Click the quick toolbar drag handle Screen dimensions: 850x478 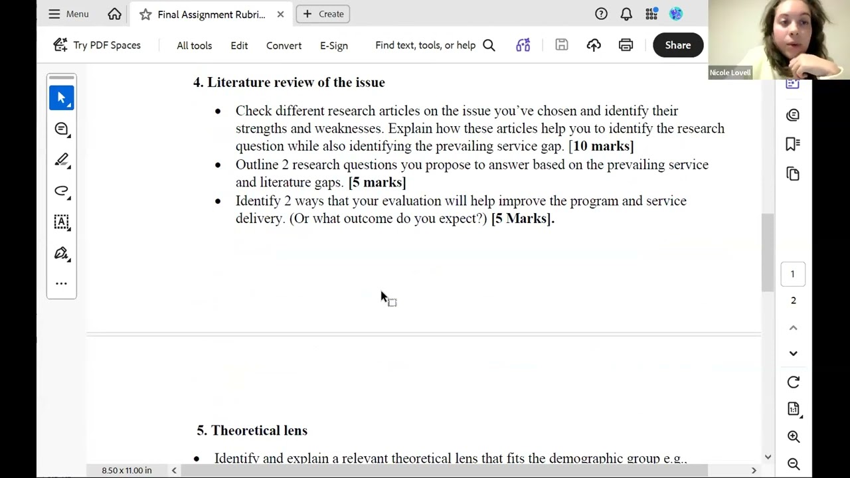62,78
